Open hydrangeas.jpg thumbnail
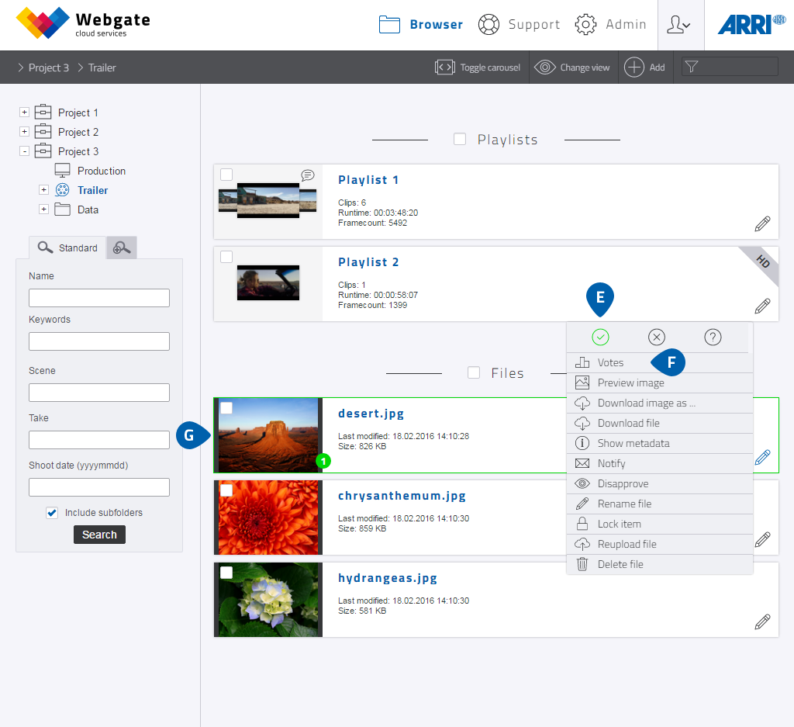 (268, 600)
